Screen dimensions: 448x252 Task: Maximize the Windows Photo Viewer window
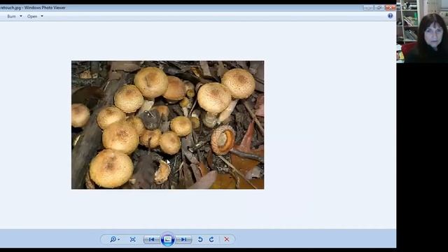[x=379, y=8]
